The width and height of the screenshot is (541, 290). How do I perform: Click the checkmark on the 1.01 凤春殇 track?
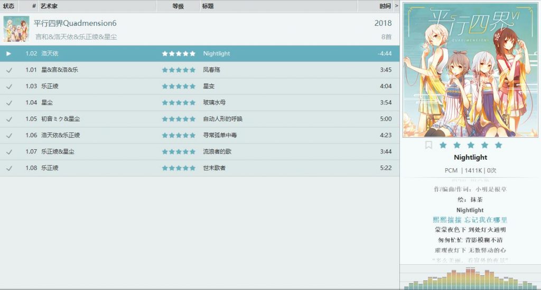(9, 70)
